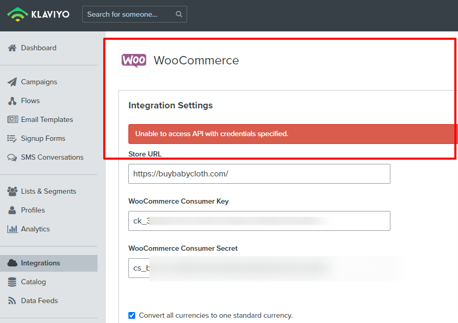Screen dimensions: 458x323
Task: Click the Integrations cloud icon
Action: tap(12, 263)
